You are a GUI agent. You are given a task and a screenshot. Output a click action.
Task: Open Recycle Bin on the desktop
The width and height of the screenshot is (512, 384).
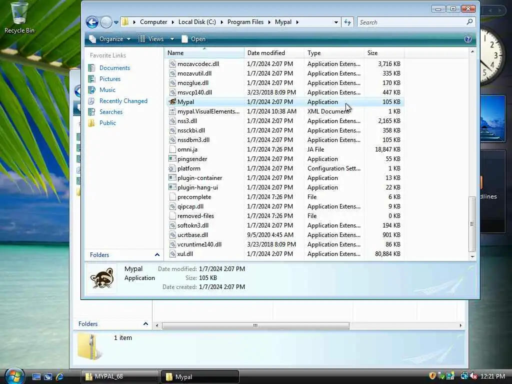[x=19, y=18]
